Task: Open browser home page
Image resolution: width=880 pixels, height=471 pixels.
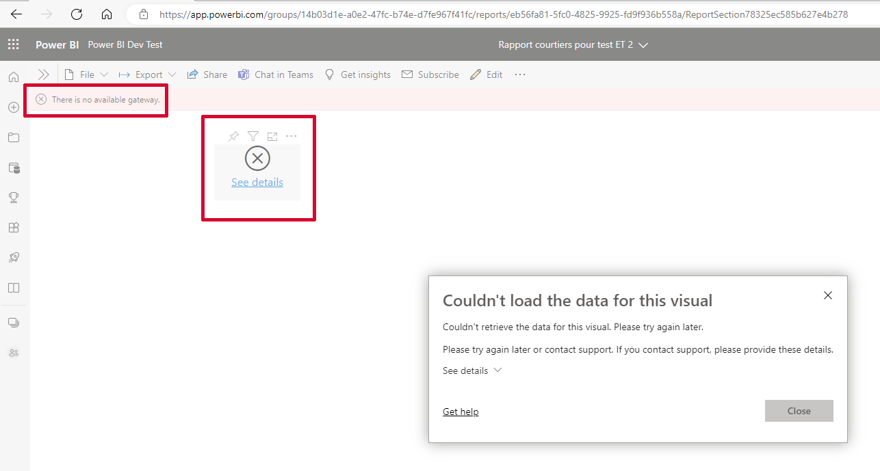Action: (x=106, y=14)
